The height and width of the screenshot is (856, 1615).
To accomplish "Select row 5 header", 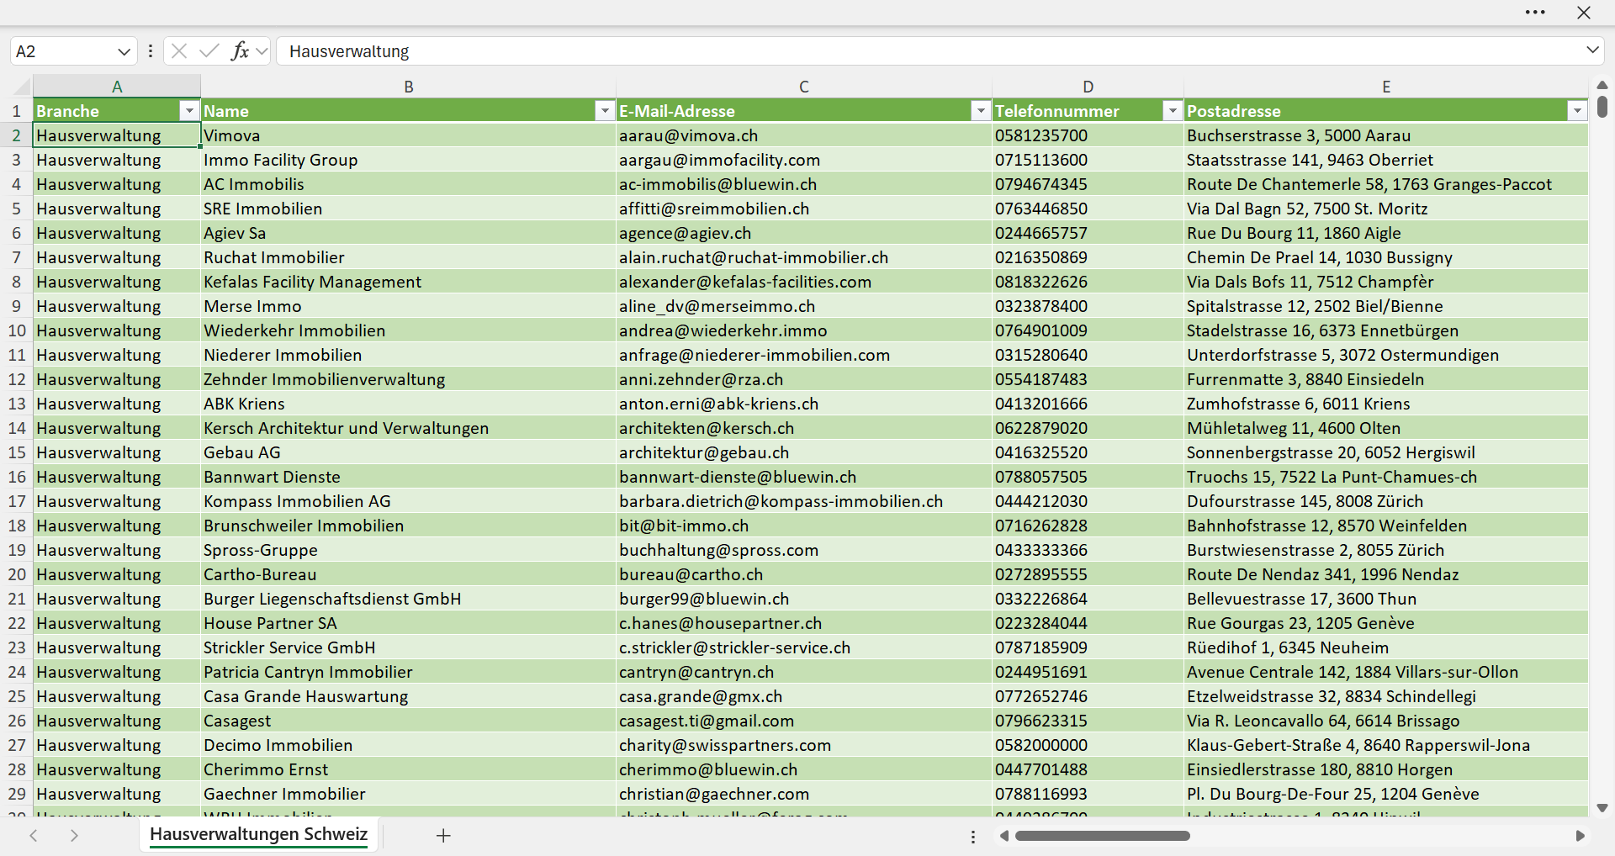I will coord(16,209).
